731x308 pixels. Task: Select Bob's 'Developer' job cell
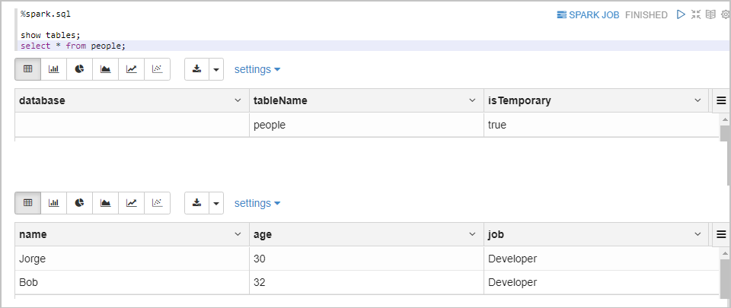click(x=602, y=282)
